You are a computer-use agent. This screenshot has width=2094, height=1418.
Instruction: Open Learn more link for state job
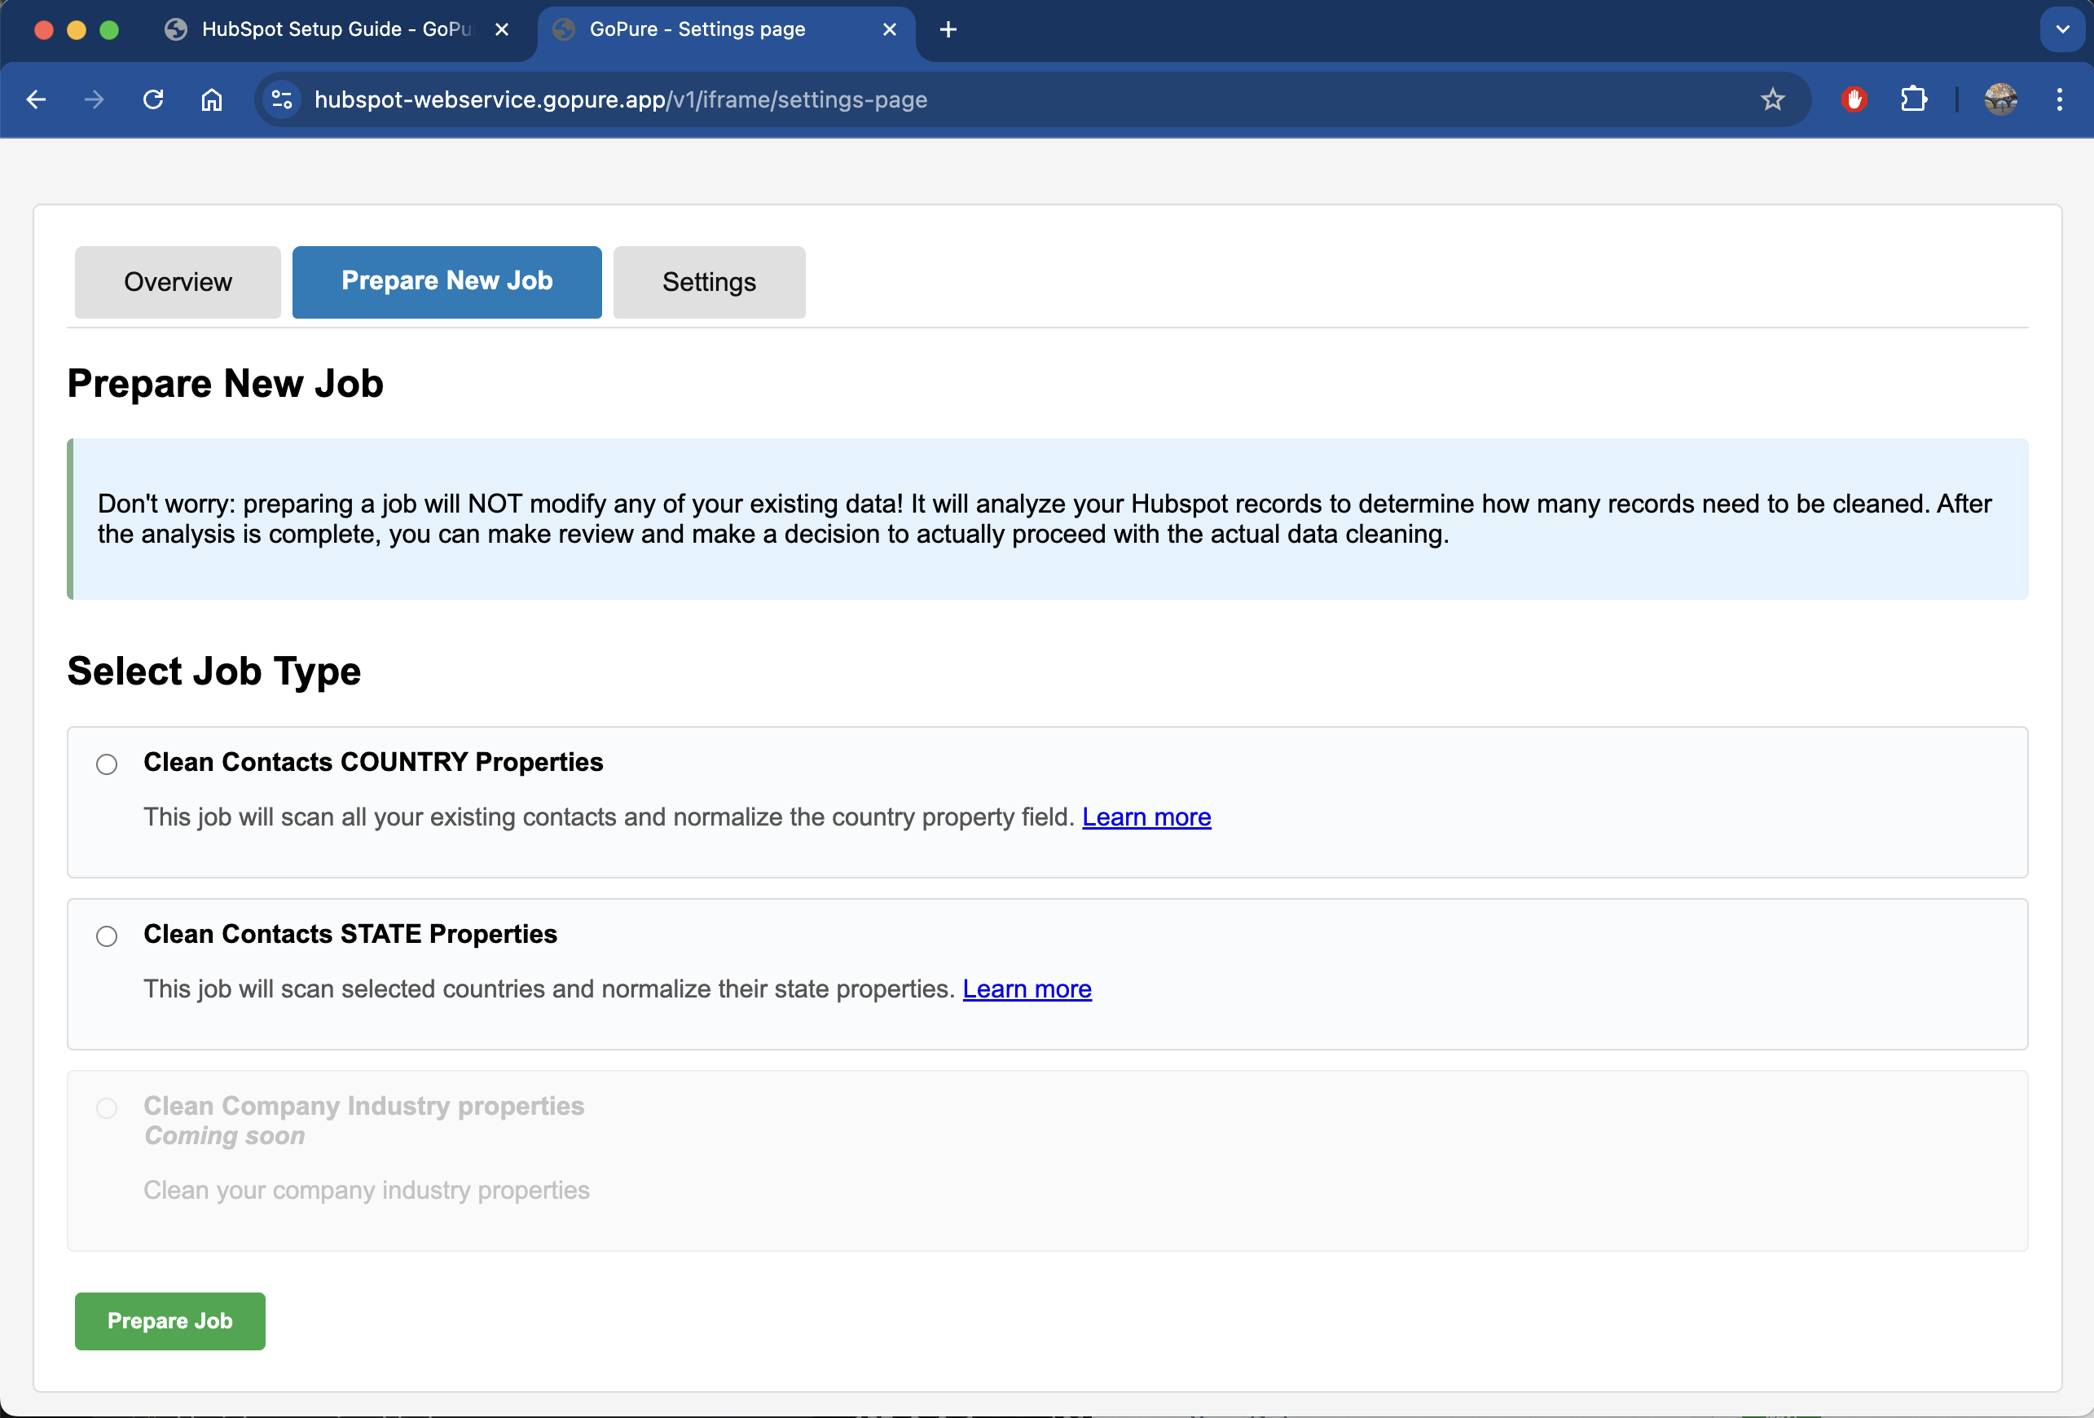(x=1027, y=989)
